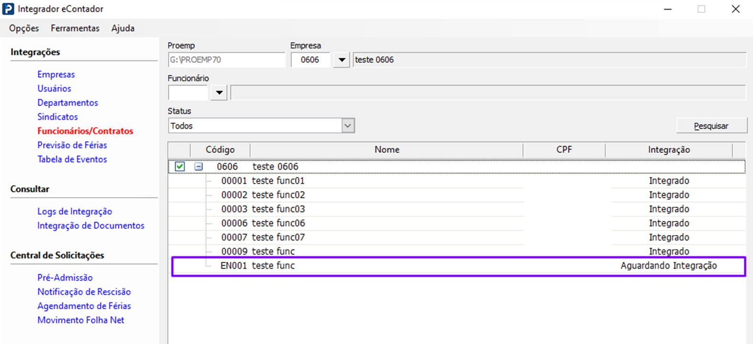Minimize the Integrador eContador window
The width and height of the screenshot is (753, 344).
668,9
